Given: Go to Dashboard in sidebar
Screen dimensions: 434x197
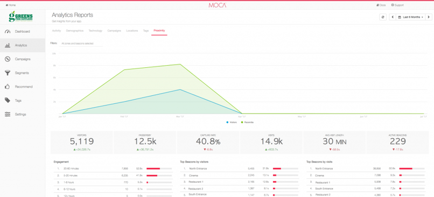Looking at the screenshot, I should click(x=23, y=32).
